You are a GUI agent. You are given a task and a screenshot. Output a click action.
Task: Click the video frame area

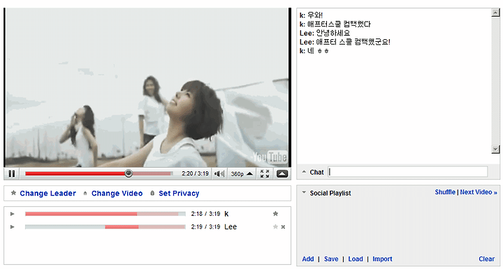[147, 87]
